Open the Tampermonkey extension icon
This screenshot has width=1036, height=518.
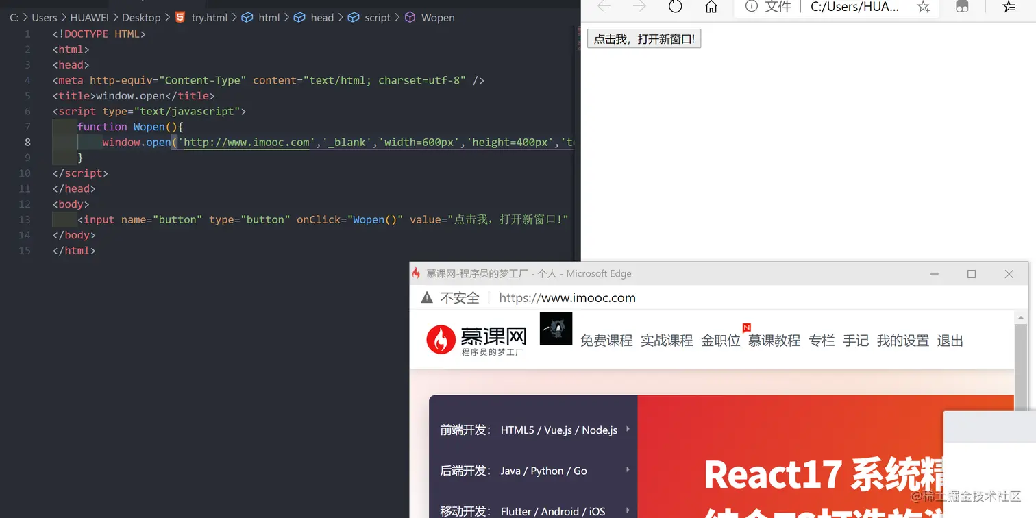click(x=962, y=7)
